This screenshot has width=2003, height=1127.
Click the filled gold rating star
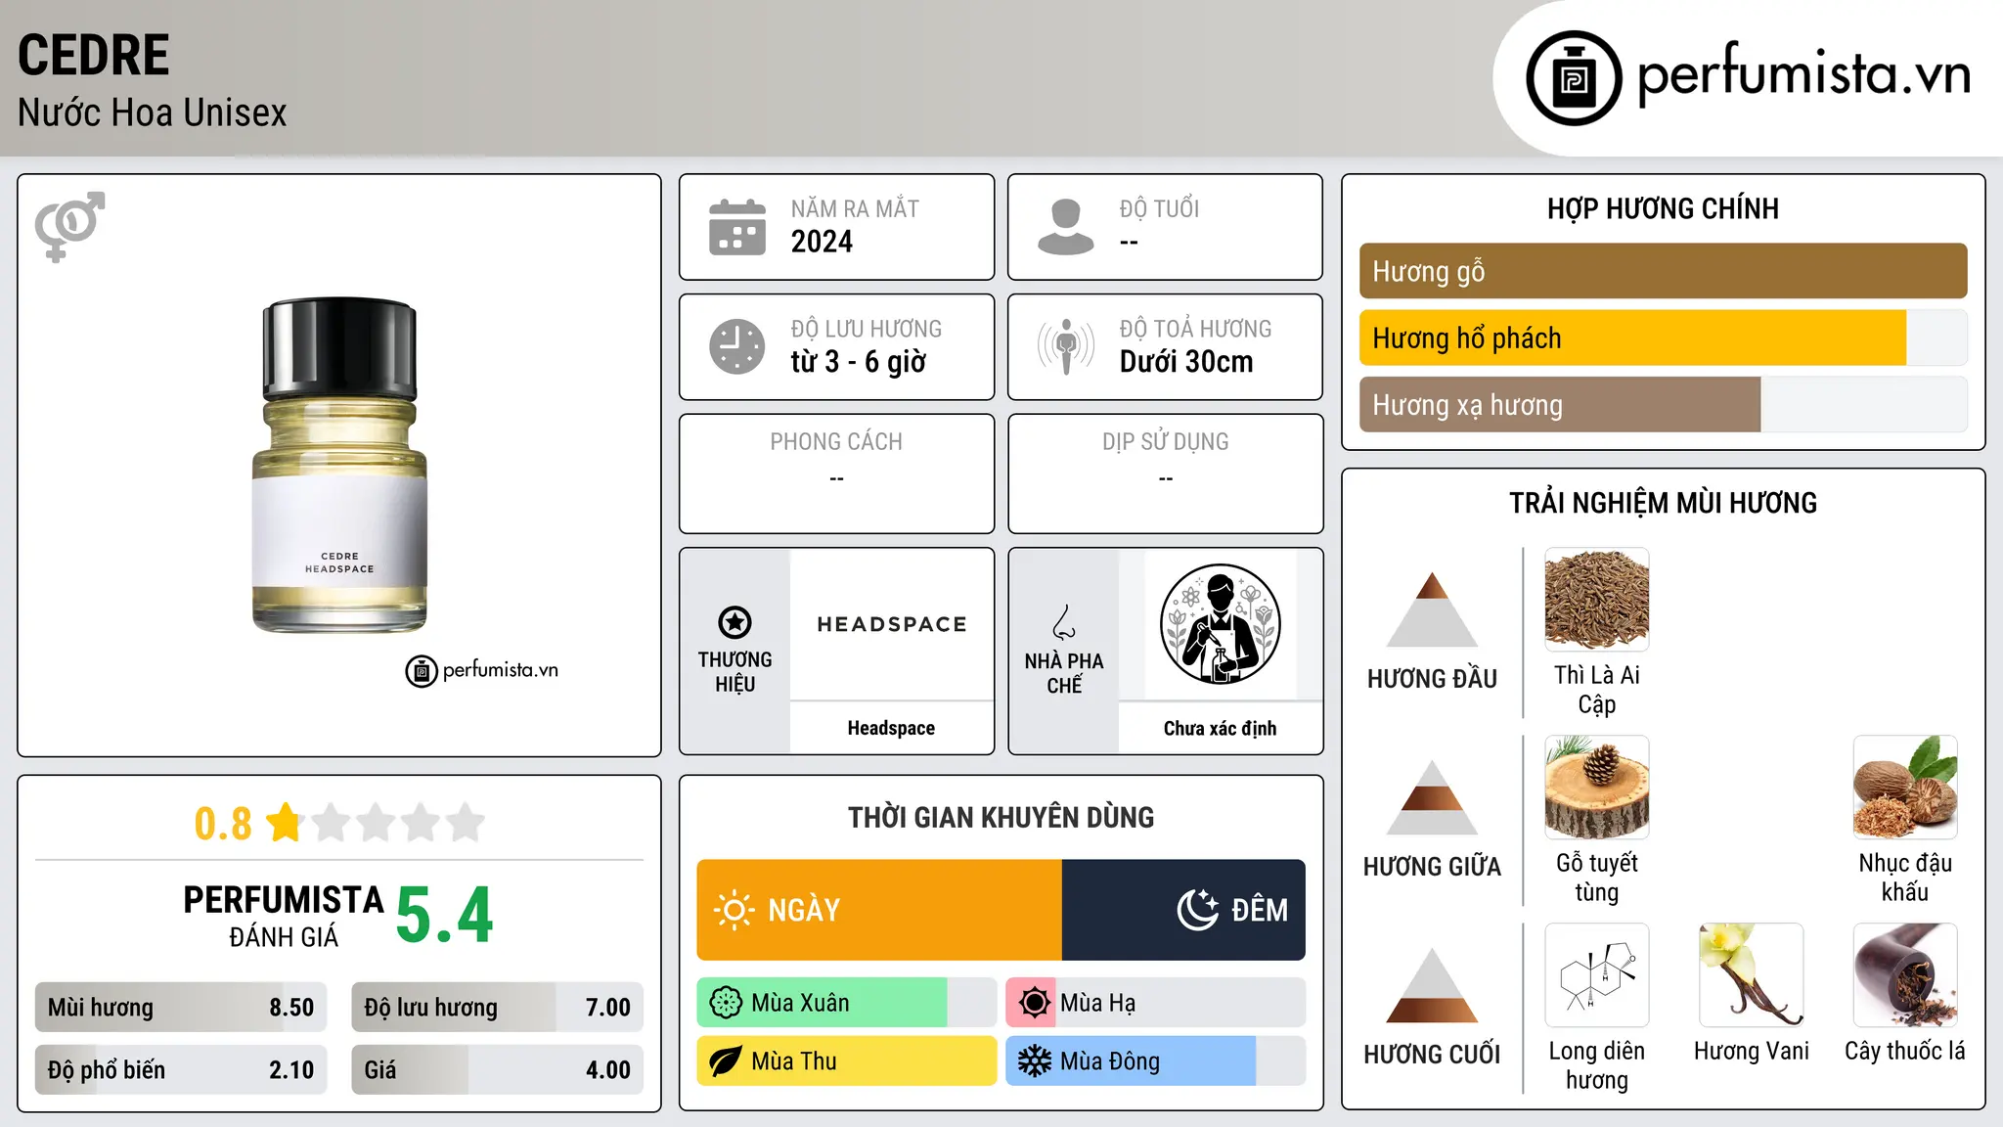[285, 823]
